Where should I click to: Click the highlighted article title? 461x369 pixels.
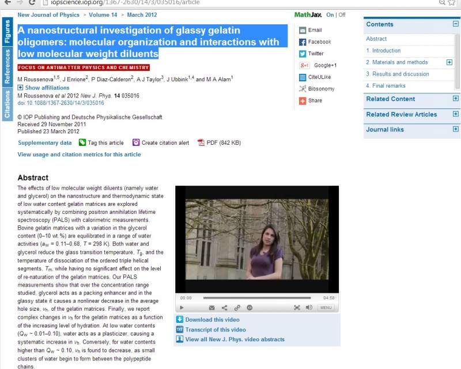pyautogui.click(x=152, y=42)
